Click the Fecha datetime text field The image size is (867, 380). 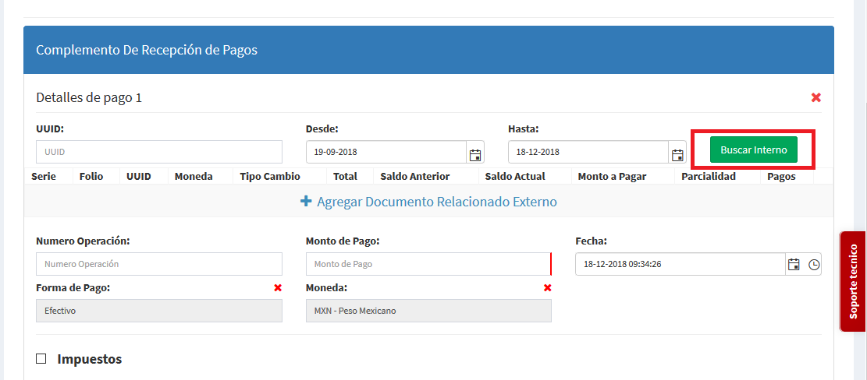tap(679, 264)
